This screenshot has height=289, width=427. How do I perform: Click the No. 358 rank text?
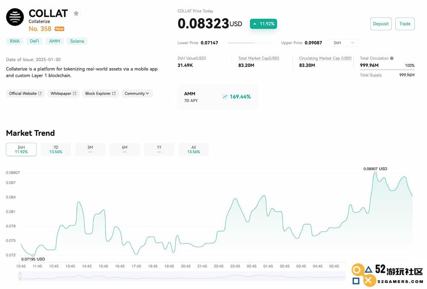[40, 29]
